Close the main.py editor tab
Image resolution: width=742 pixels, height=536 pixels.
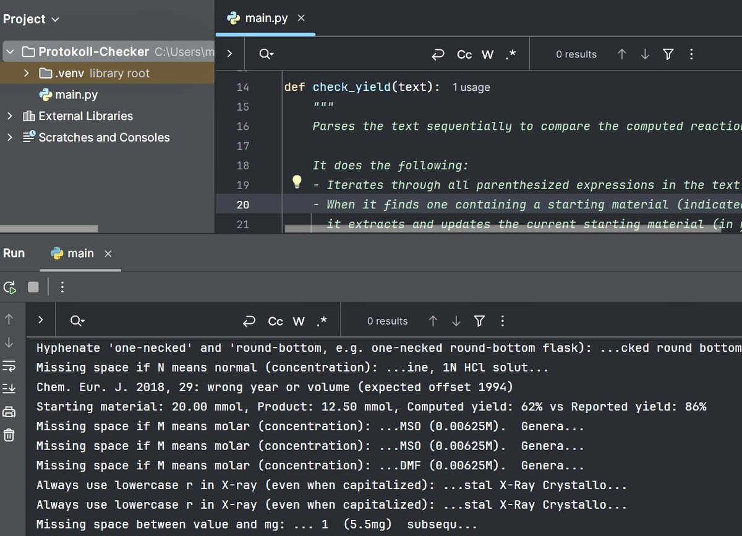point(301,18)
